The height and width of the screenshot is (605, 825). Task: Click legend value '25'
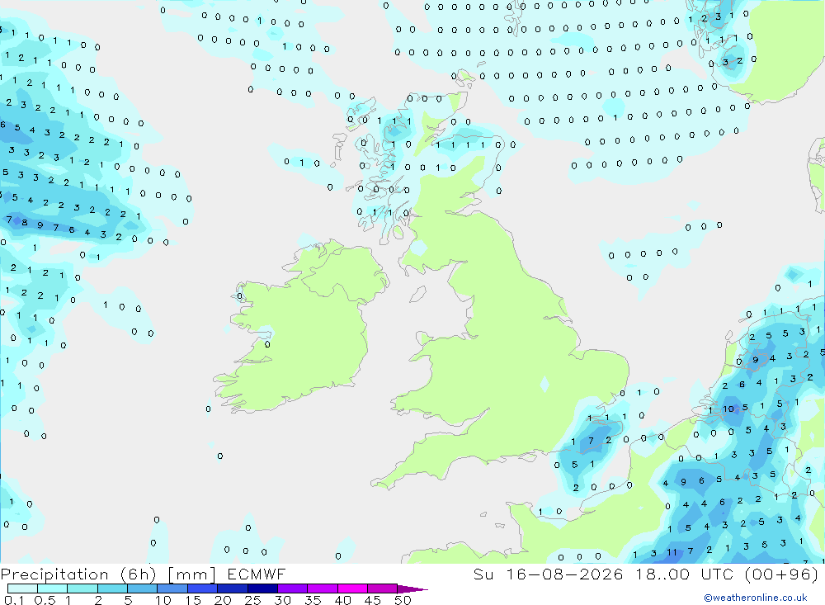[252, 600]
